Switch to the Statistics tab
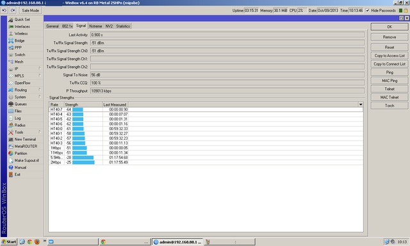This screenshot has height=246, width=410. coord(123,26)
